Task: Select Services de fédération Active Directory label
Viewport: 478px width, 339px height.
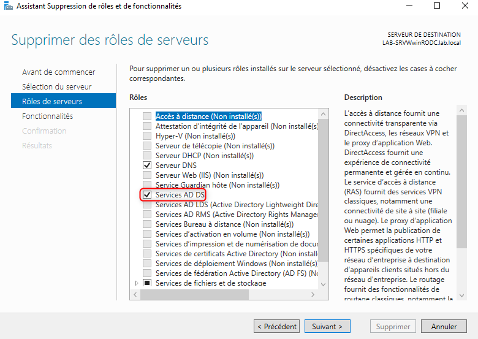Action: (x=237, y=273)
